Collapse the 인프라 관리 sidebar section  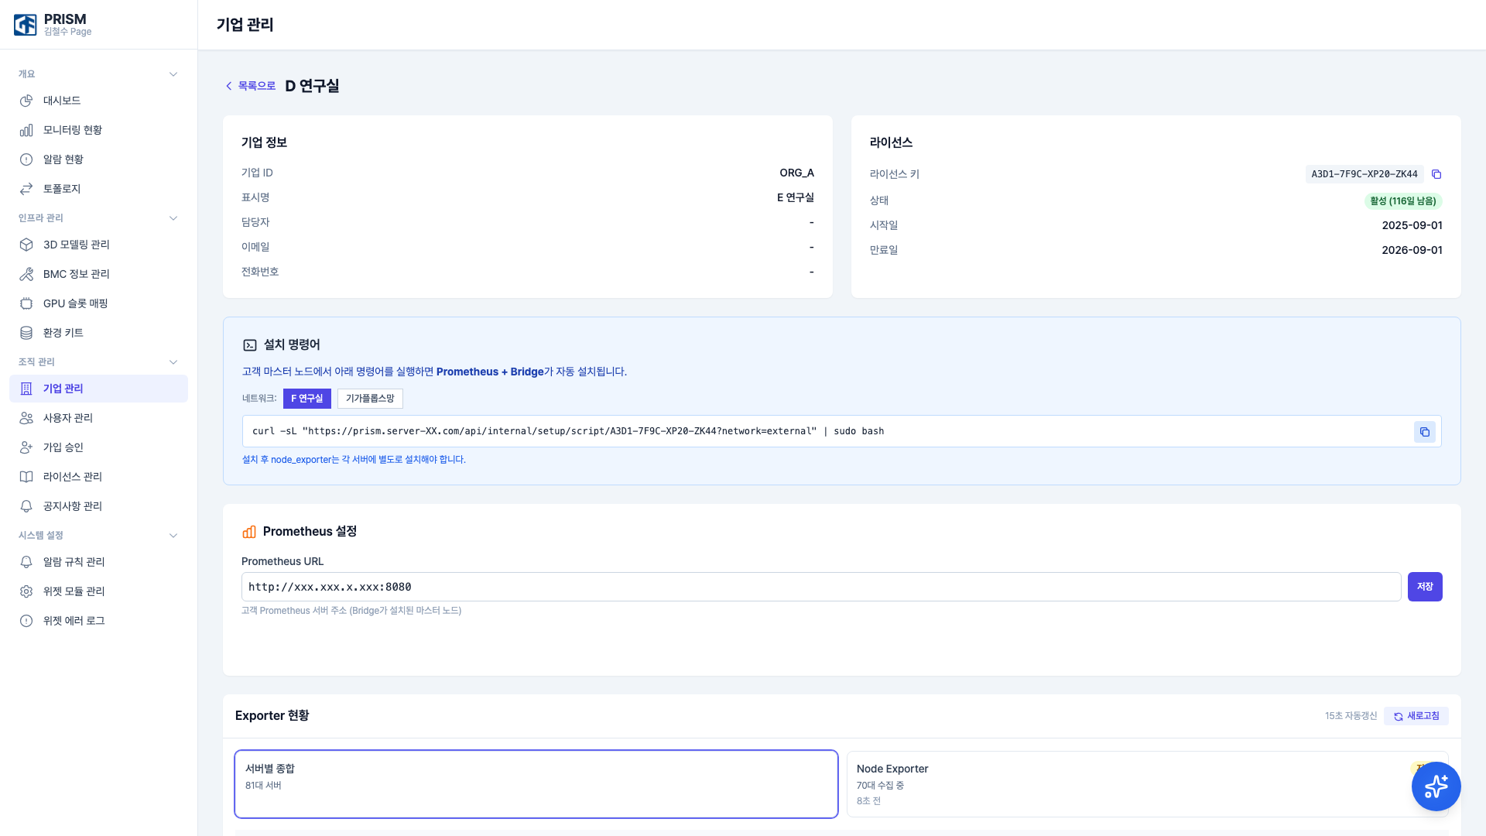coord(173,218)
